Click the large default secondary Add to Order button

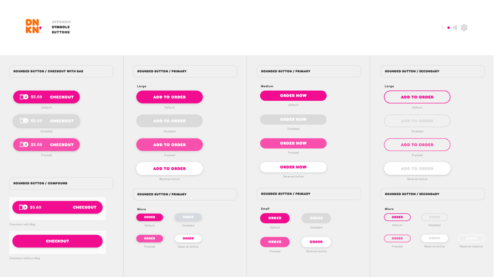tap(417, 97)
